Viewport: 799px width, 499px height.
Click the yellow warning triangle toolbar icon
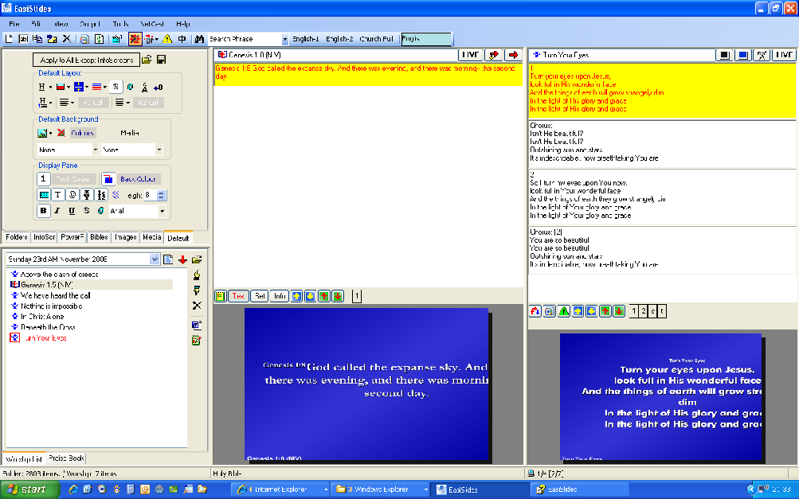167,39
